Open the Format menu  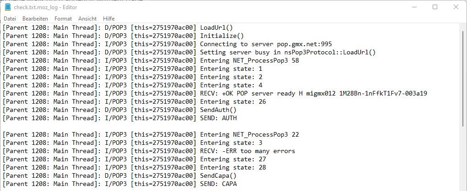pyautogui.click(x=63, y=19)
